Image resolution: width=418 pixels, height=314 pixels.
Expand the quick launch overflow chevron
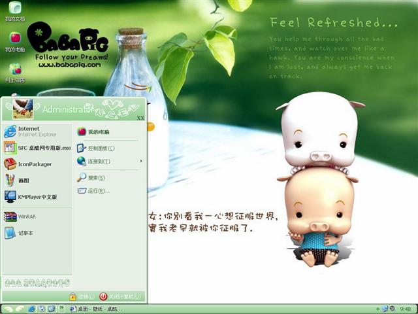(x=61, y=308)
